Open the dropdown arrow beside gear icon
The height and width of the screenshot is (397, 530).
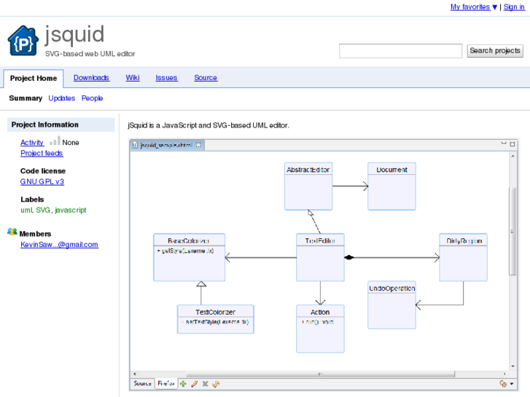(512, 384)
